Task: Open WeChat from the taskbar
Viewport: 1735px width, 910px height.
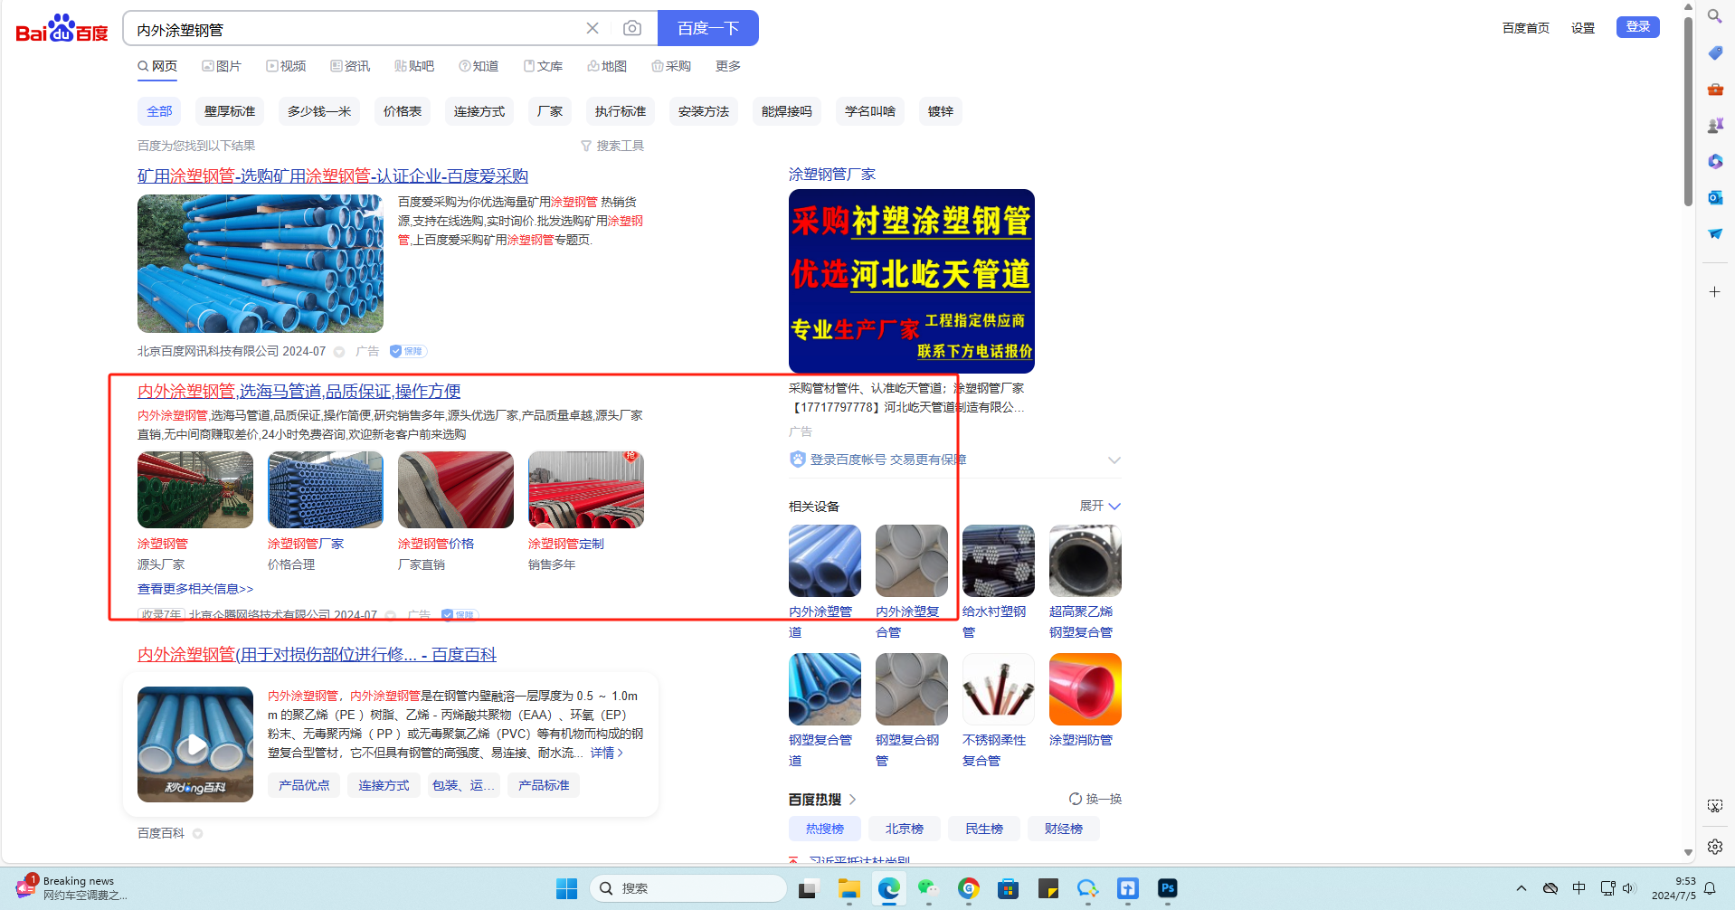Action: (928, 888)
